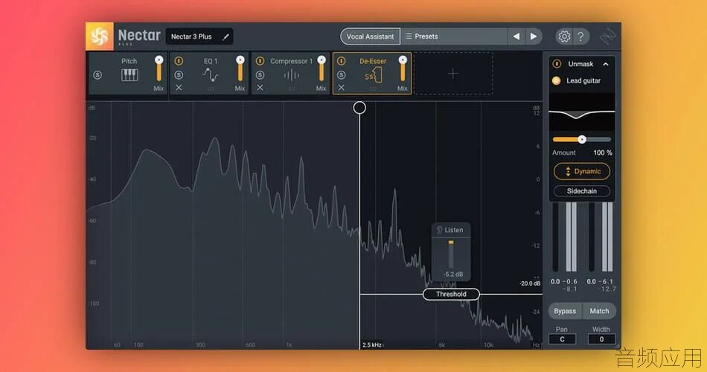Edit preset name with pencil icon

click(x=225, y=36)
